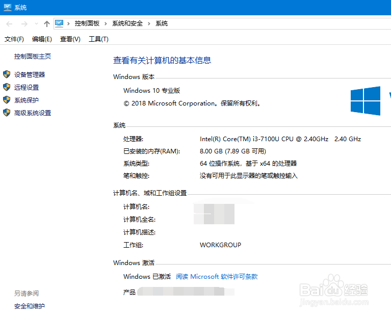The height and width of the screenshot is (316, 391).
Task: Click the forward navigation arrow
Action: point(24,24)
